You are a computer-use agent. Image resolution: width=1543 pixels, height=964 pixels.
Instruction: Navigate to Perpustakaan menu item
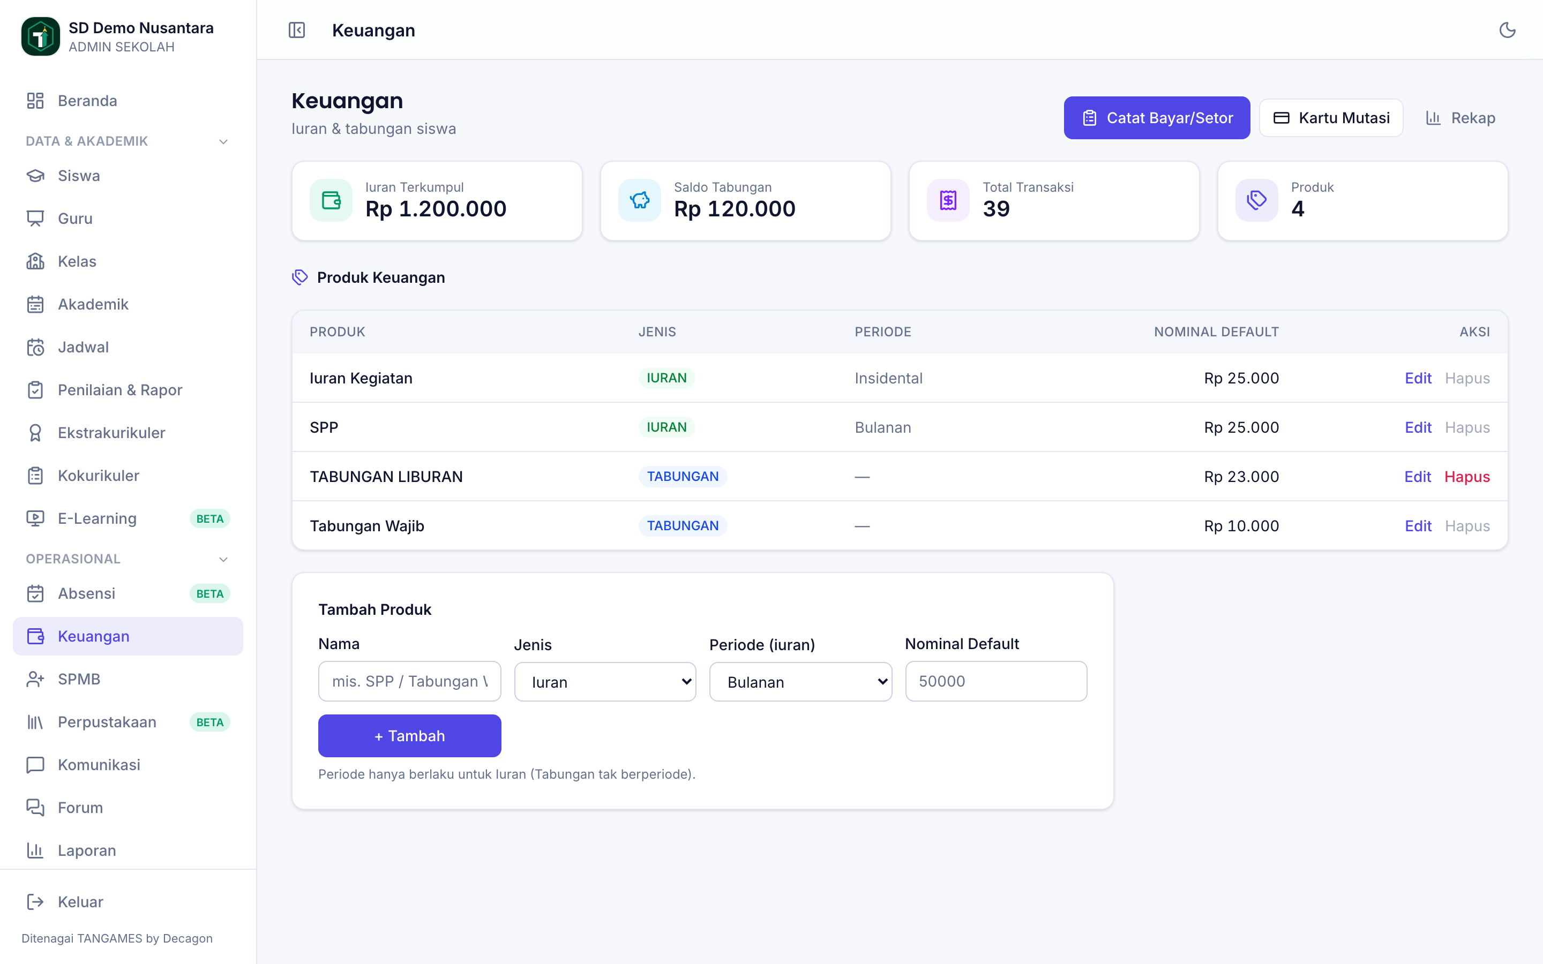tap(128, 722)
